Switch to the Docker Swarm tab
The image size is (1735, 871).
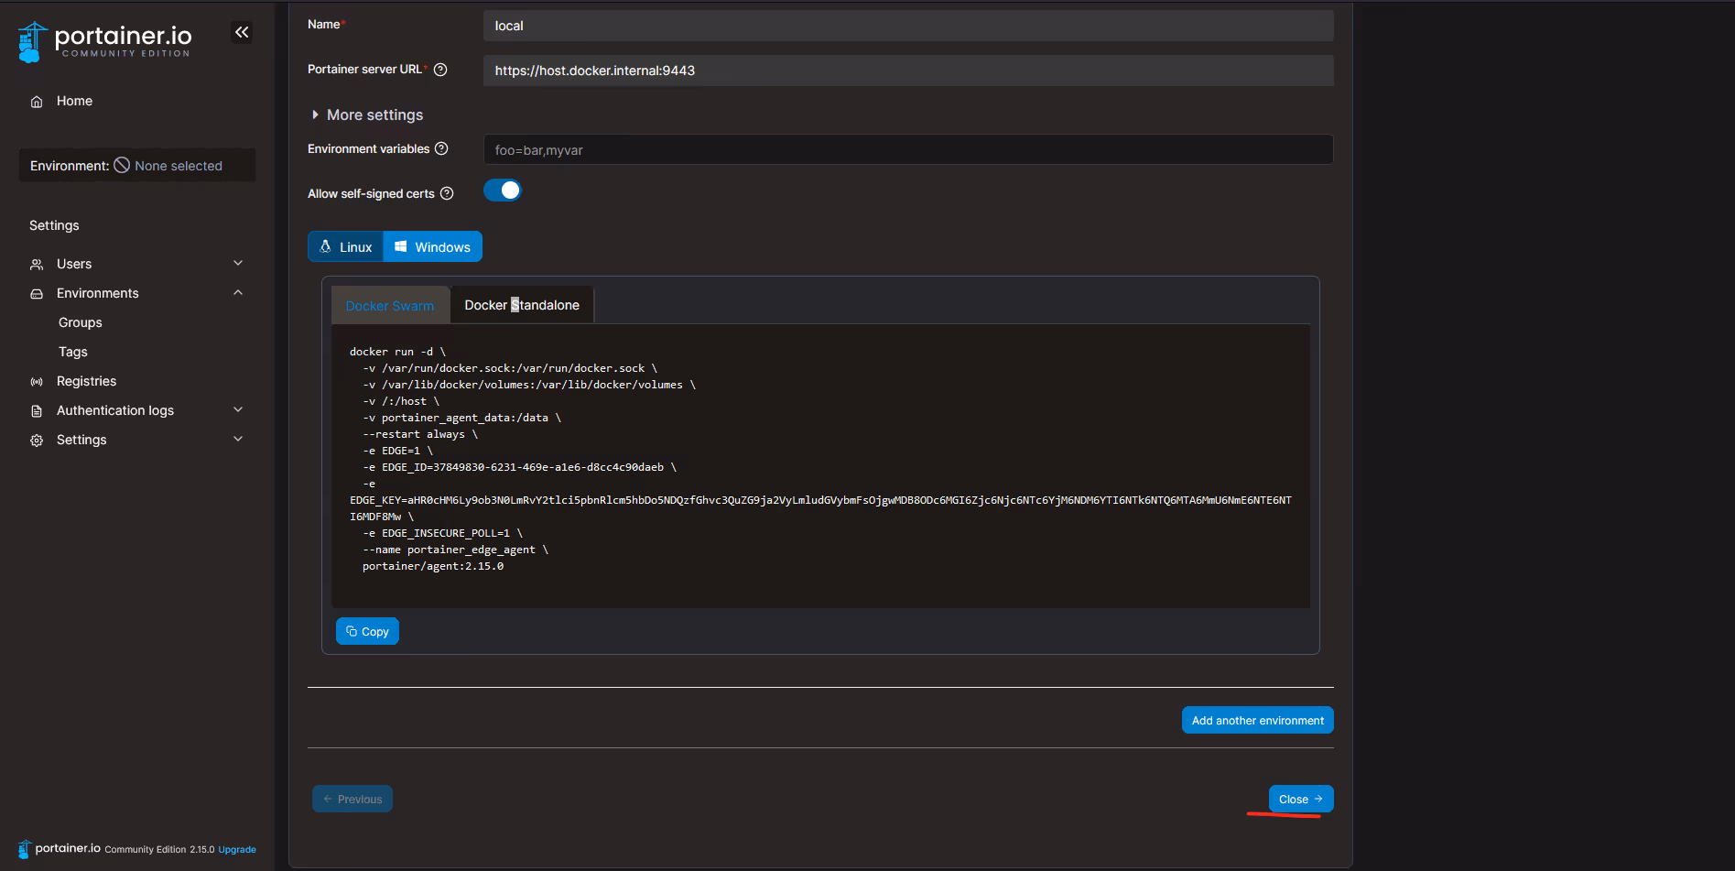390,306
